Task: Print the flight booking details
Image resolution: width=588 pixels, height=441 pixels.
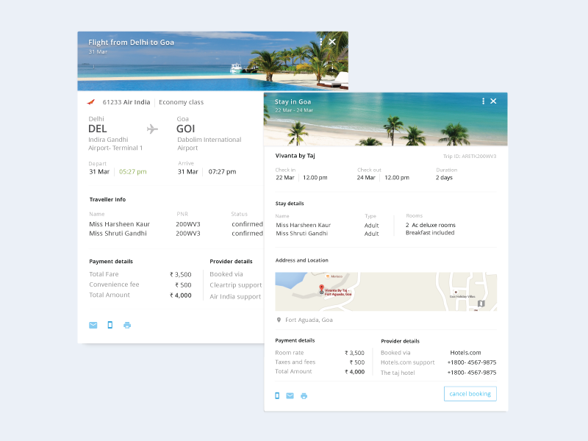Action: 127,324
